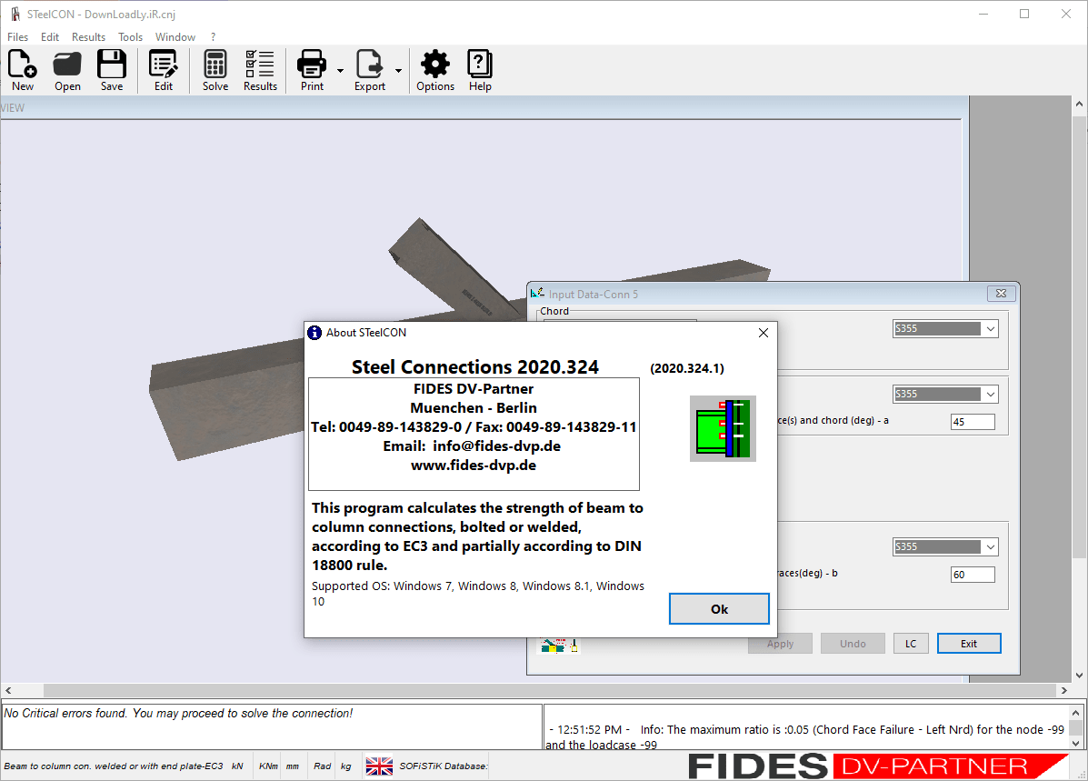The height and width of the screenshot is (781, 1088).
Task: Click the 'No Critical errors found' message
Action: pyautogui.click(x=178, y=713)
